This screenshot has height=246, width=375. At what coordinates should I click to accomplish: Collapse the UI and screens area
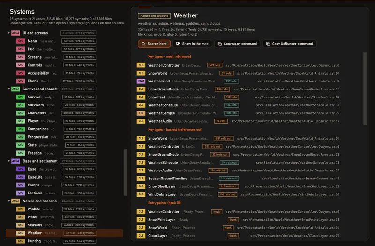[9, 33]
